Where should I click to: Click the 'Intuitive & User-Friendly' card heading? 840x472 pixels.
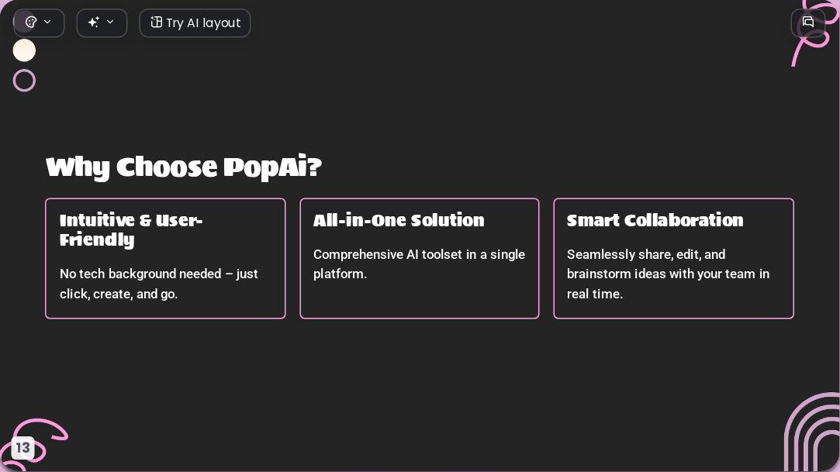coord(131,229)
